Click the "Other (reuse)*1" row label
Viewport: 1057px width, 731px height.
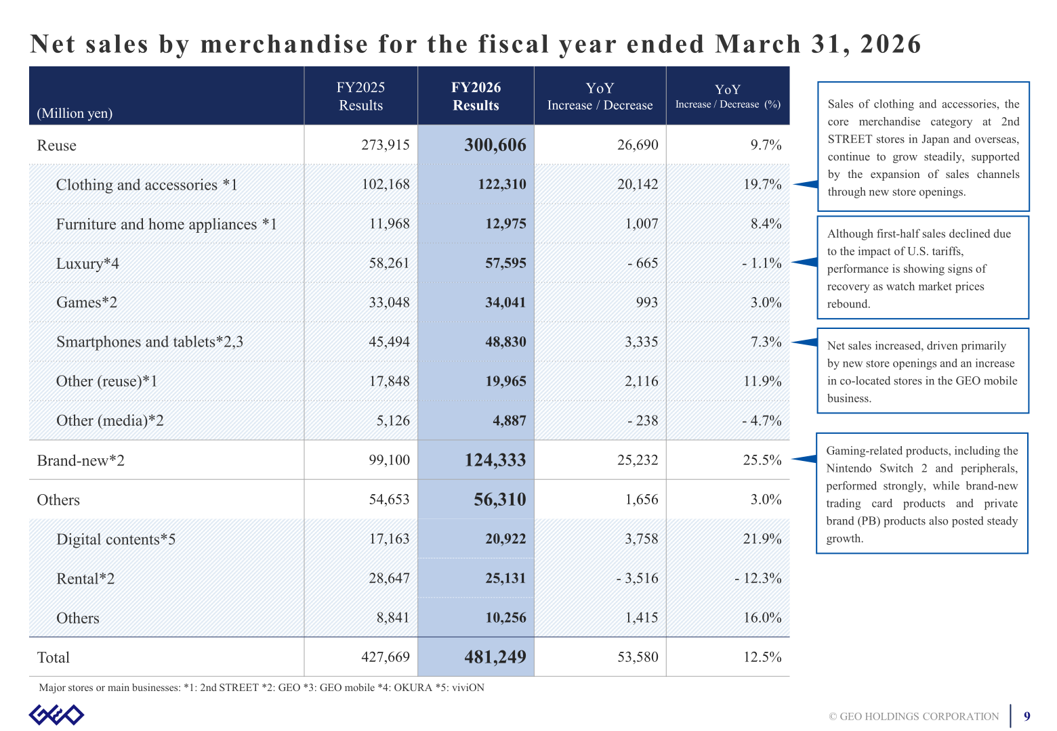pyautogui.click(x=107, y=381)
